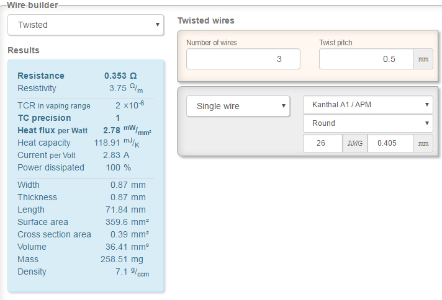The width and height of the screenshot is (442, 300).
Task: Expand the Single wire dropdown
Action: coord(238,106)
